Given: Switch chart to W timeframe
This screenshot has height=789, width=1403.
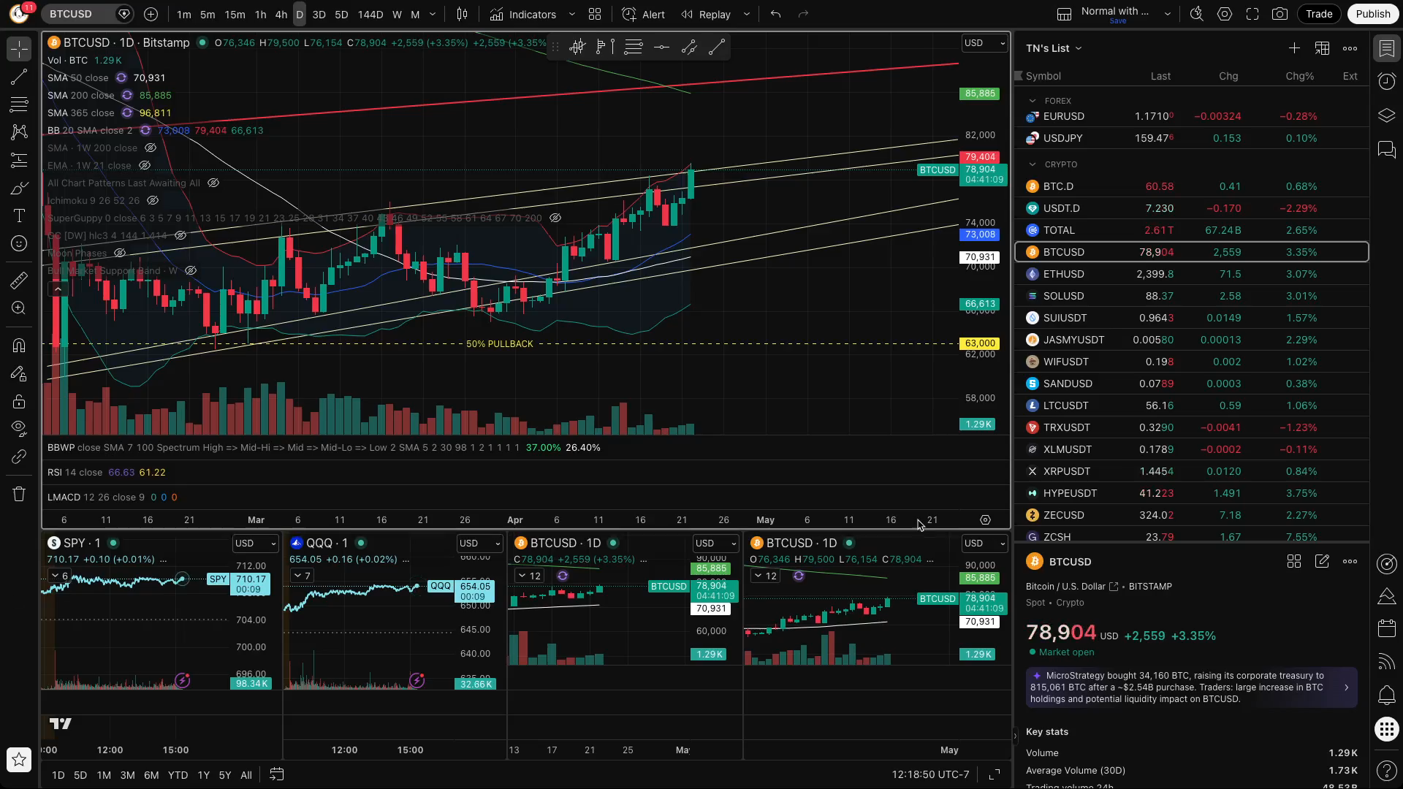Looking at the screenshot, I should [x=397, y=14].
